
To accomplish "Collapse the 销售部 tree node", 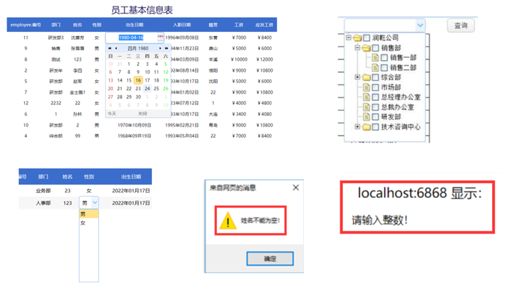I will pyautogui.click(x=358, y=48).
